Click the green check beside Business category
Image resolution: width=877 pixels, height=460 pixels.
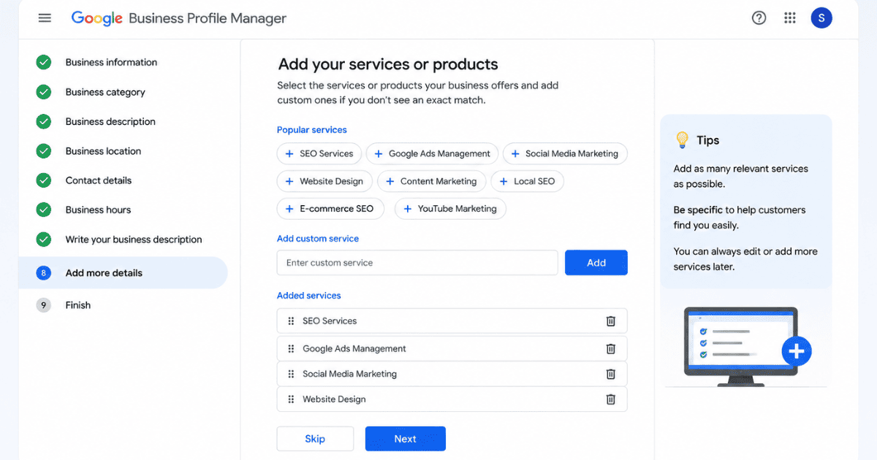[x=44, y=92]
